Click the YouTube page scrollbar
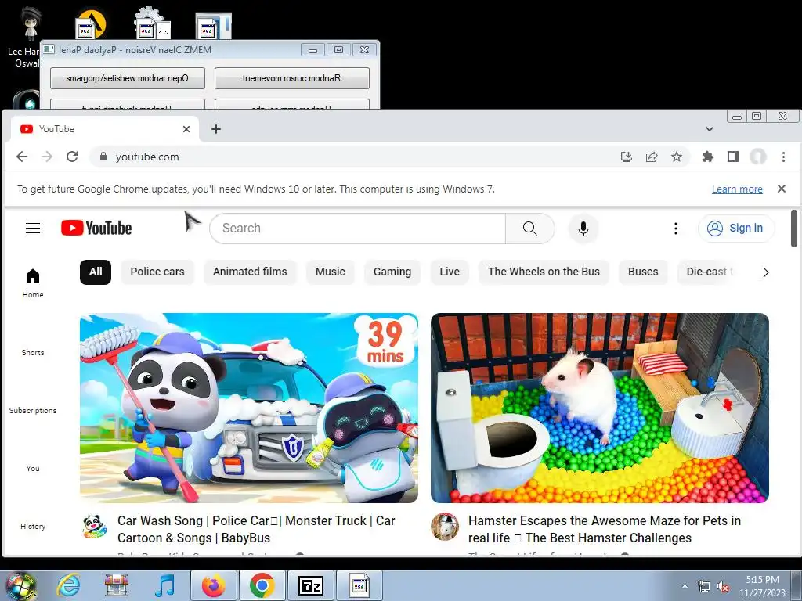The width and height of the screenshot is (802, 601). (794, 228)
